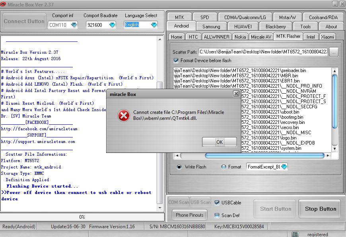
Task: Click log panel scroll up arrow
Action: pos(160,39)
